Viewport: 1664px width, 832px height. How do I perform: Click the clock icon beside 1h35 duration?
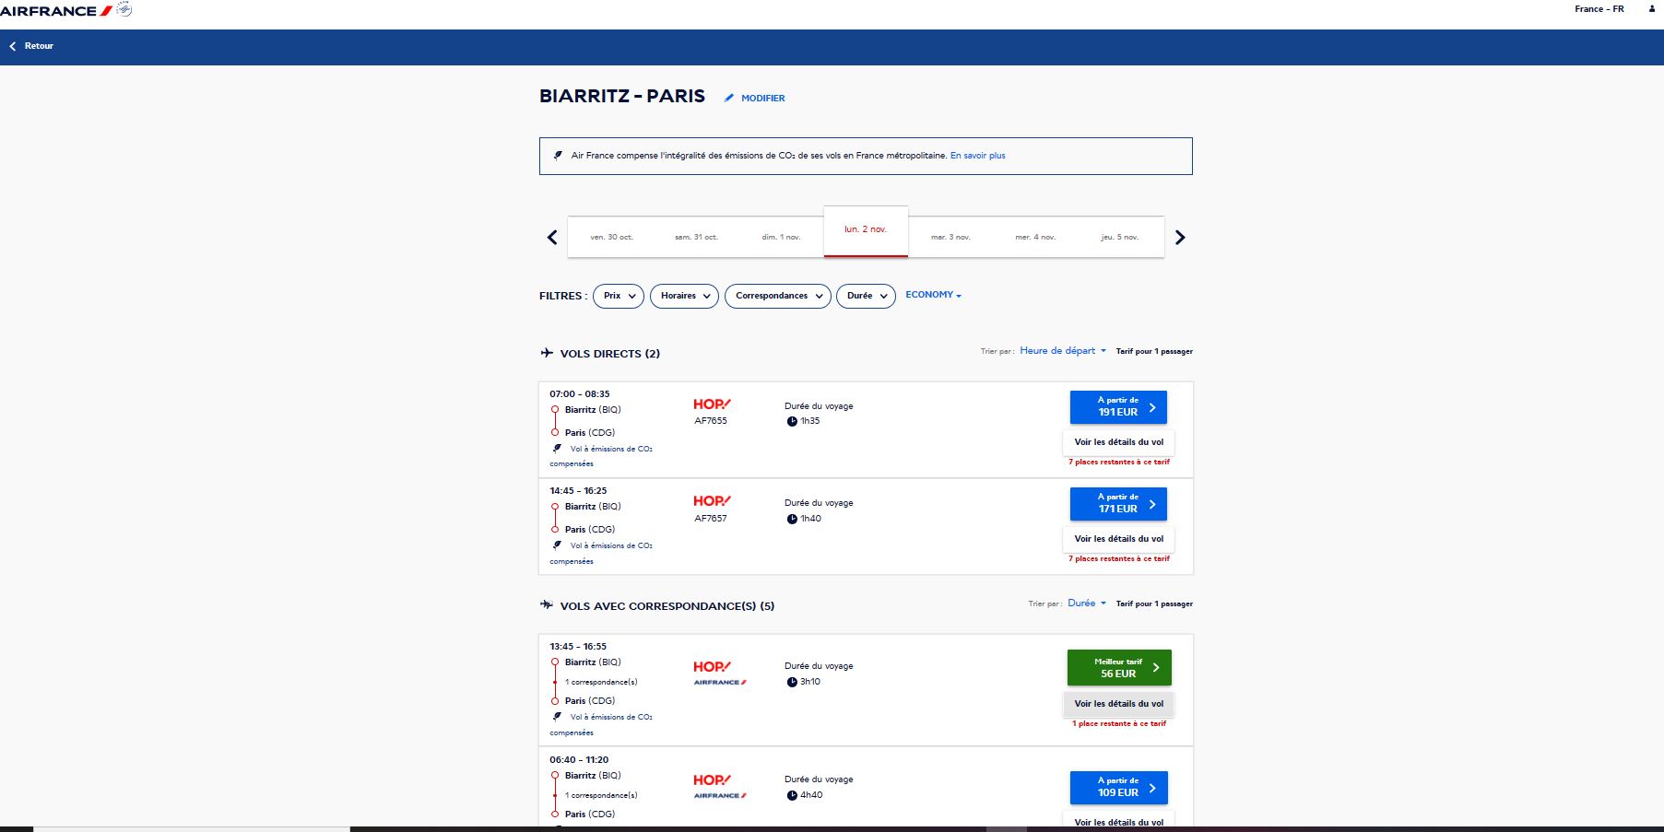[x=792, y=422]
